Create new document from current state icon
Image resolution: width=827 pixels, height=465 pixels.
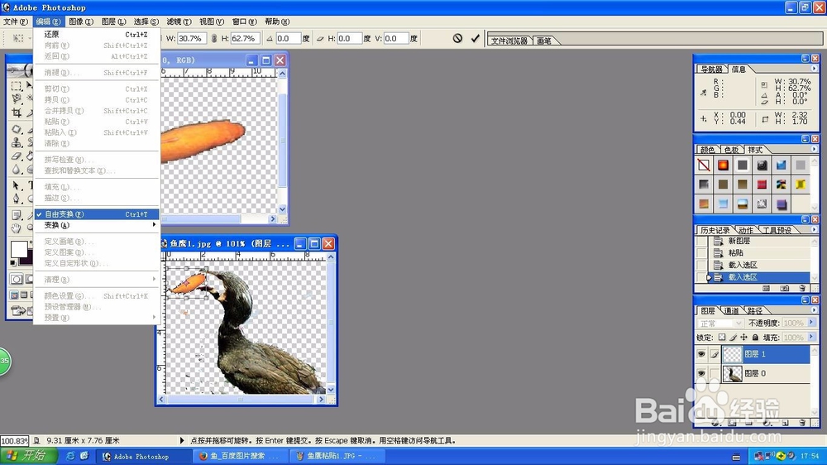click(767, 288)
